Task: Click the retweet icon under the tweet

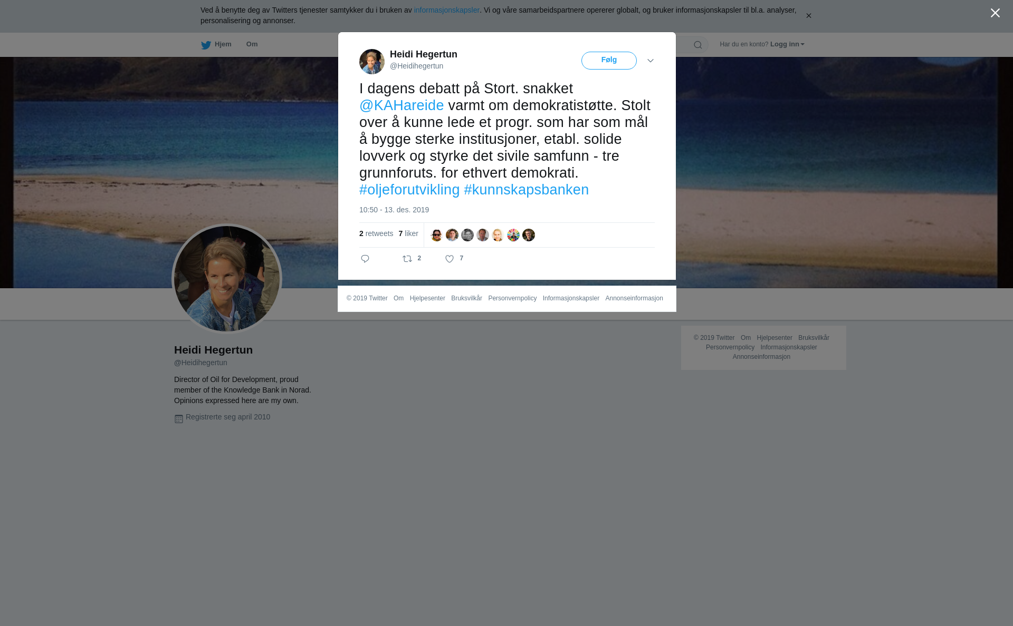Action: [x=407, y=259]
